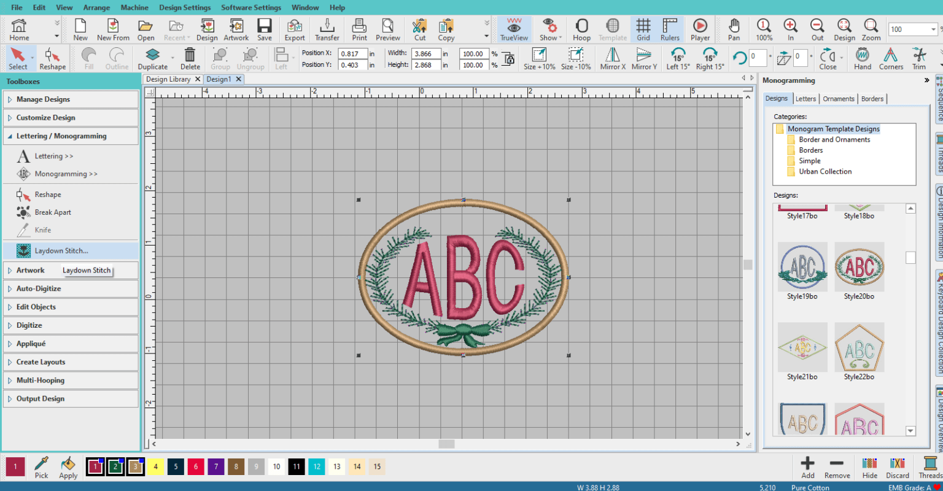Screen dimensions: 943x491
Task: Toggle TrueView display mode
Action: coord(513,29)
